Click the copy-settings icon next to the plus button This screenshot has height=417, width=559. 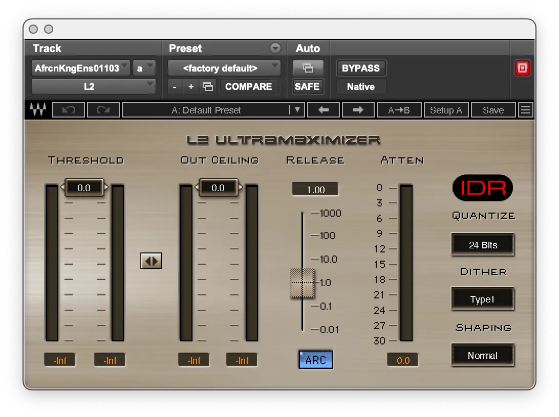[208, 86]
